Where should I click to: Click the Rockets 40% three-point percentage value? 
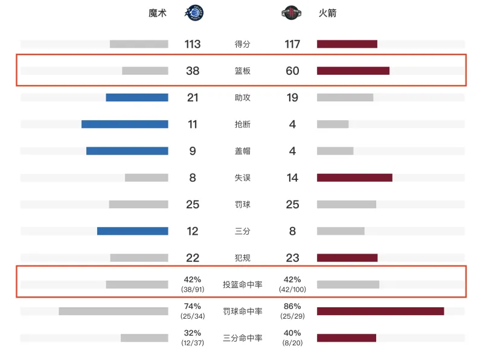point(292,333)
